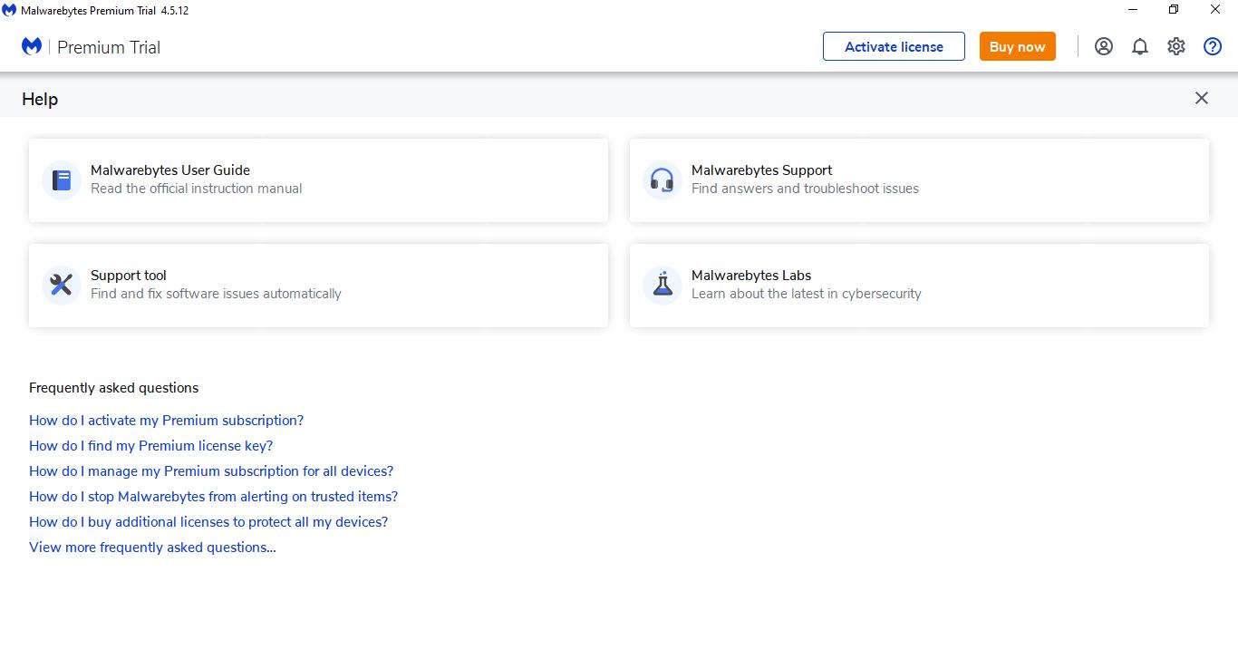Click the "Malwarebytes Labs" title text
Image resolution: width=1238 pixels, height=669 pixels.
point(751,275)
